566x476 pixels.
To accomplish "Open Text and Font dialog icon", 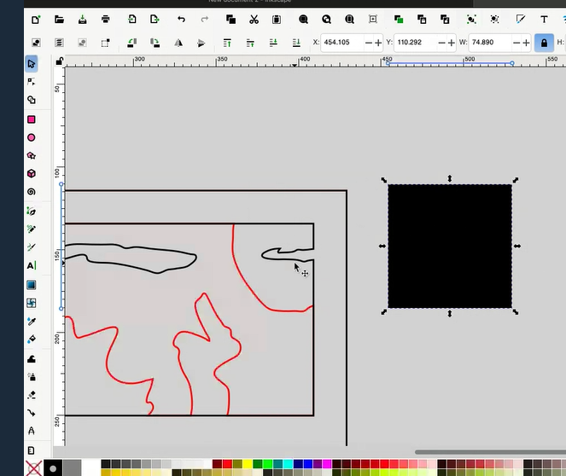I will click(544, 20).
